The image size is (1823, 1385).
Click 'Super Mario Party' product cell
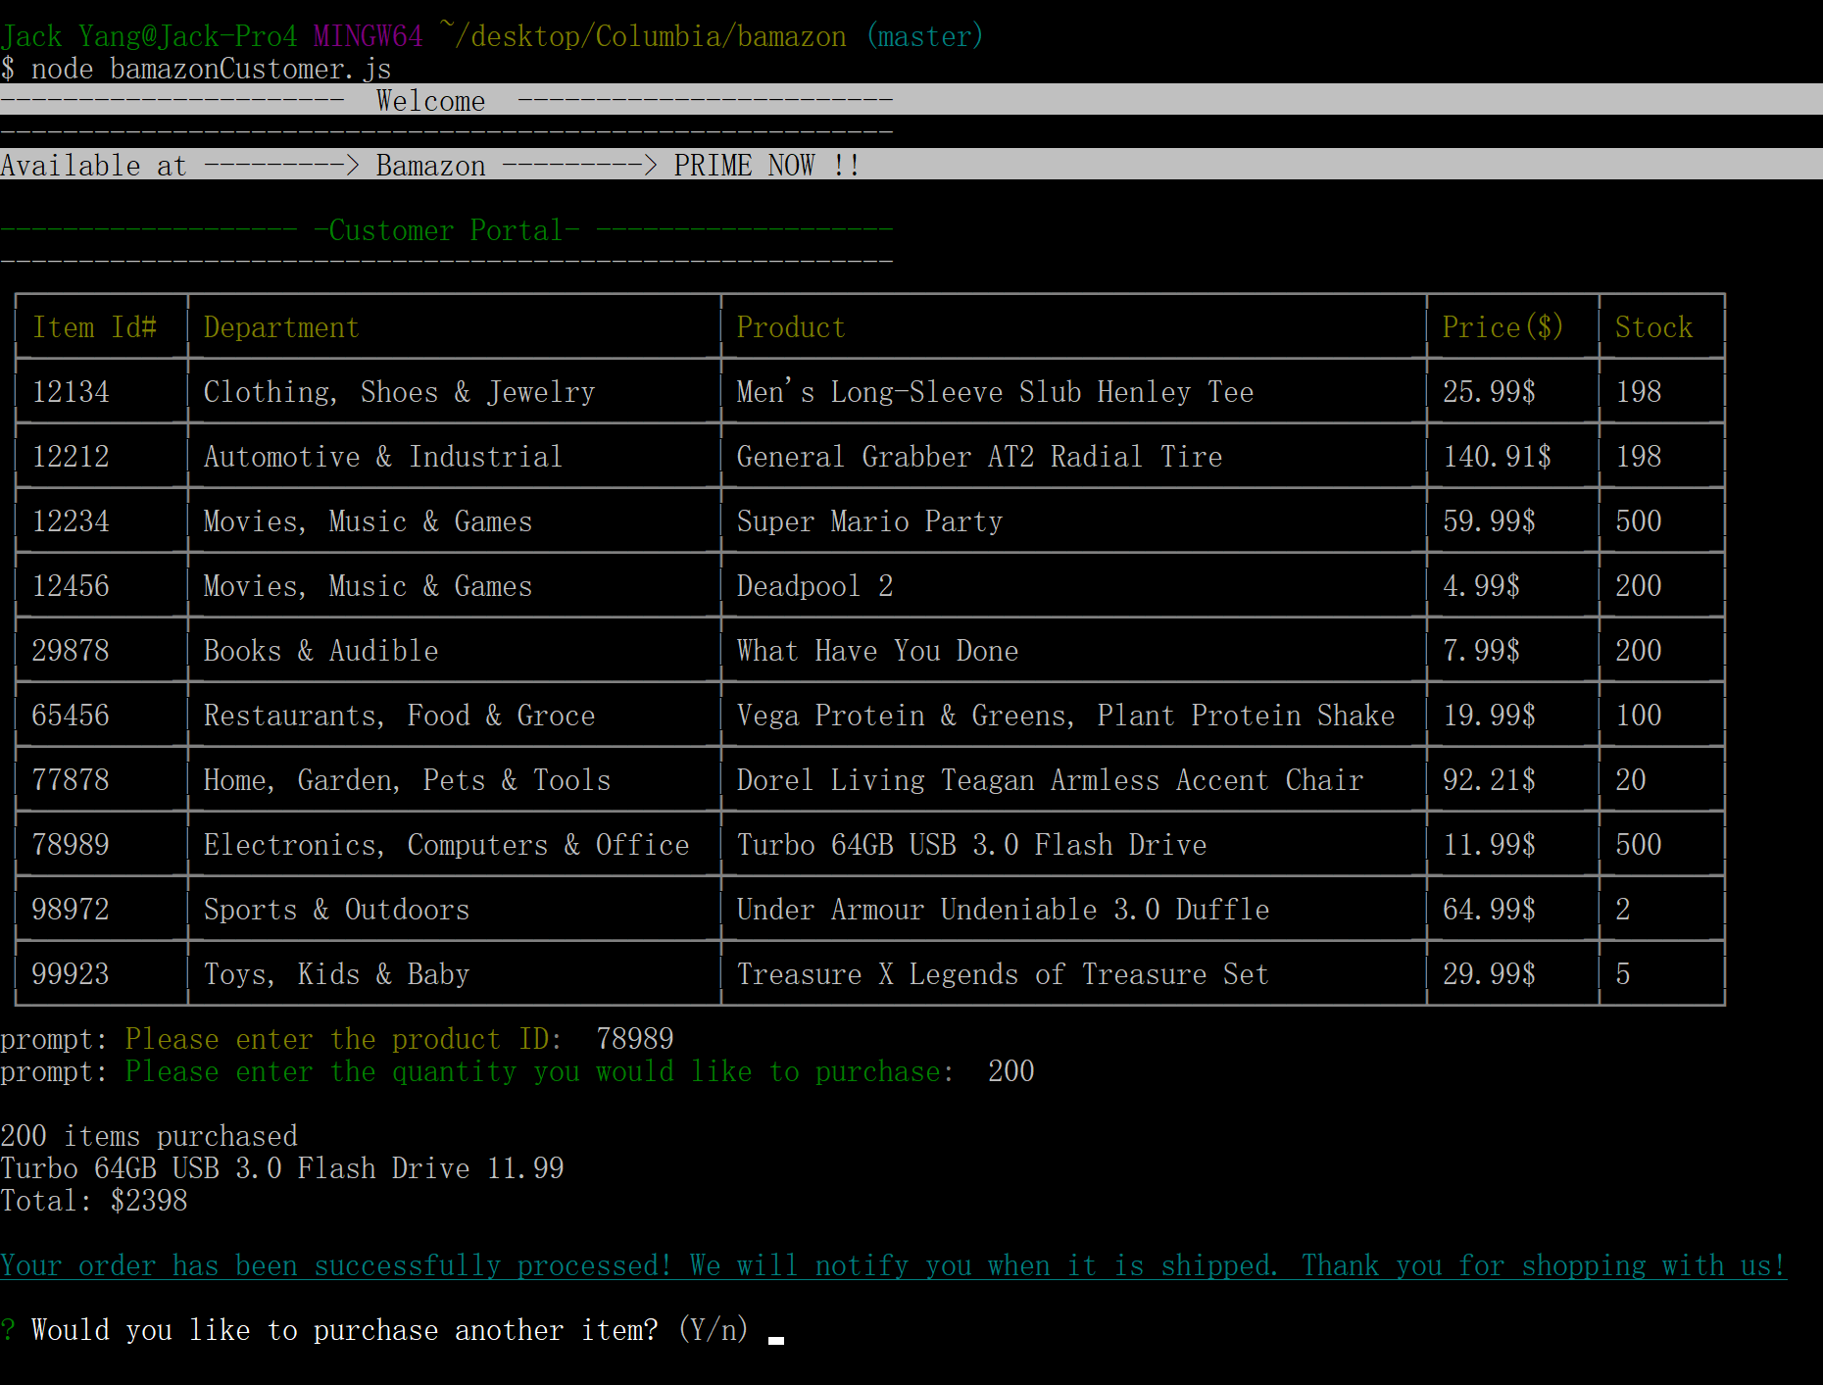click(869, 521)
